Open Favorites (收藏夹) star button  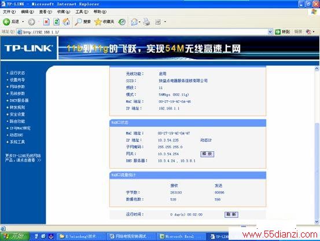(104, 21)
